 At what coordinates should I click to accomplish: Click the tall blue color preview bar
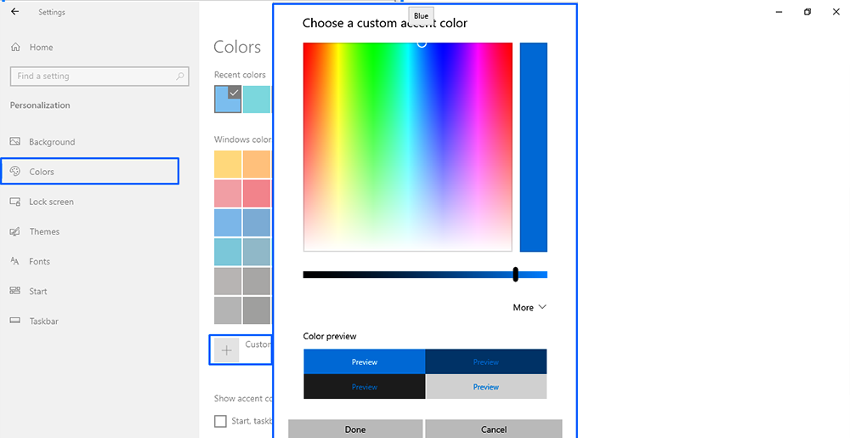(533, 147)
